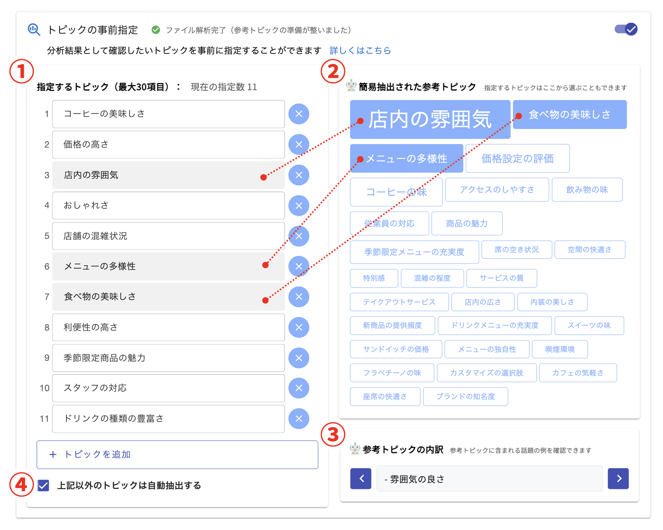The width and height of the screenshot is (663, 530).
Task: Select the 価格設定の評価 reference topic chip
Action: click(x=517, y=158)
